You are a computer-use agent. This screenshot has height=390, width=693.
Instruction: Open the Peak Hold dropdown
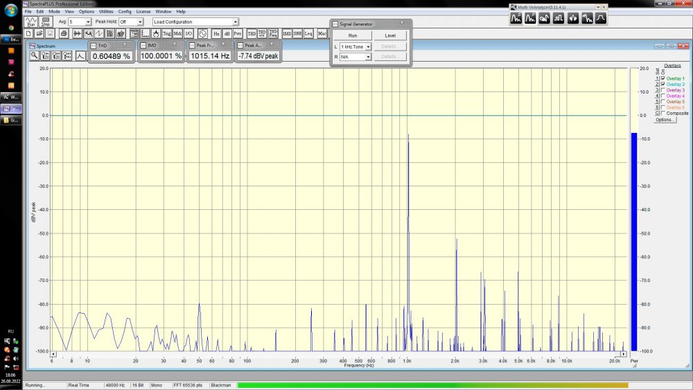click(141, 22)
